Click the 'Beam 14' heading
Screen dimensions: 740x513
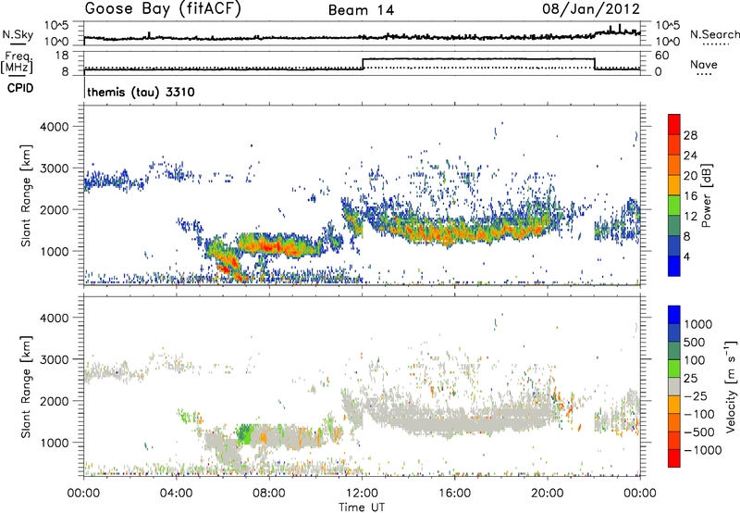coord(361,10)
